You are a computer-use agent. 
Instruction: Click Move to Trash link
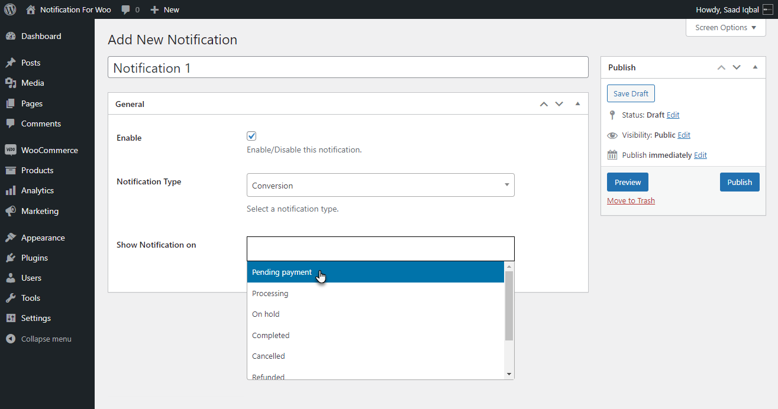pyautogui.click(x=631, y=200)
